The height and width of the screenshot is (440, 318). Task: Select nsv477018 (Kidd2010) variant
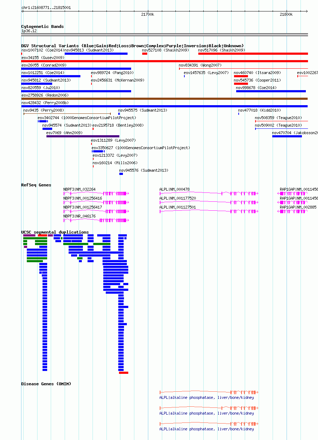(239, 114)
